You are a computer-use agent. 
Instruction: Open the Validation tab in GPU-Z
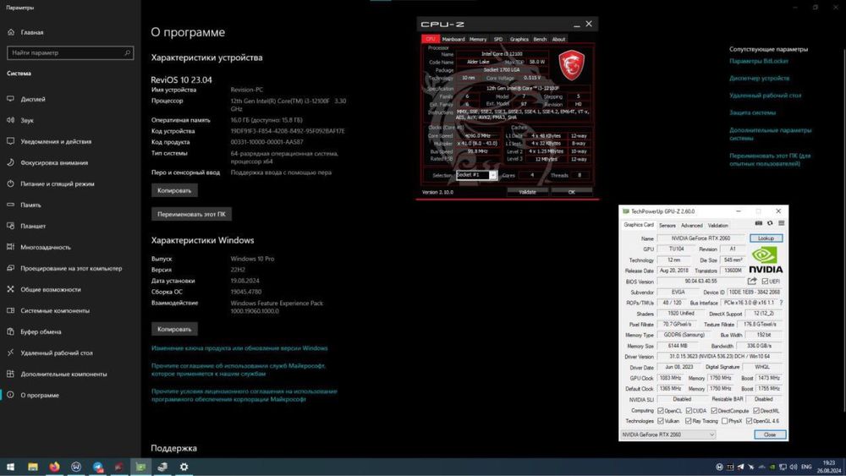click(717, 226)
